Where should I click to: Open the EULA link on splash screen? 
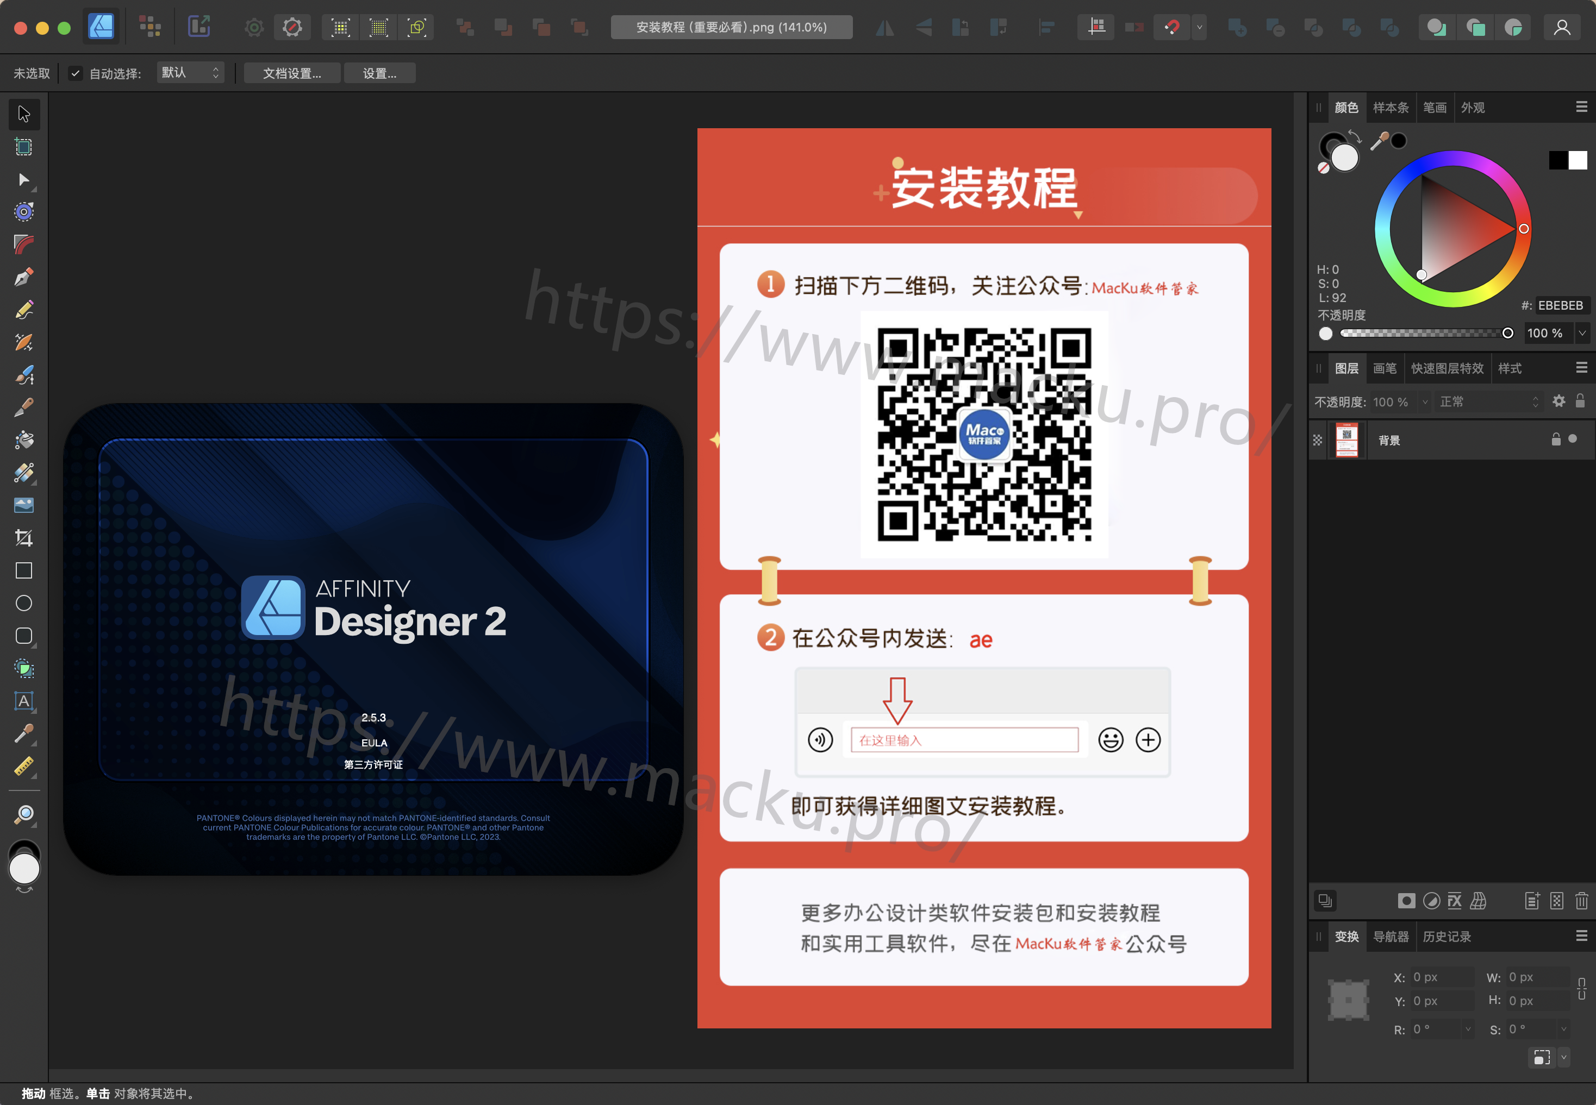coord(374,743)
